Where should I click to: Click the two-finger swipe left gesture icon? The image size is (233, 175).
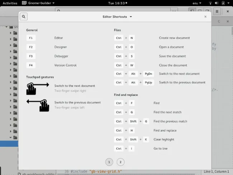pos(38,105)
